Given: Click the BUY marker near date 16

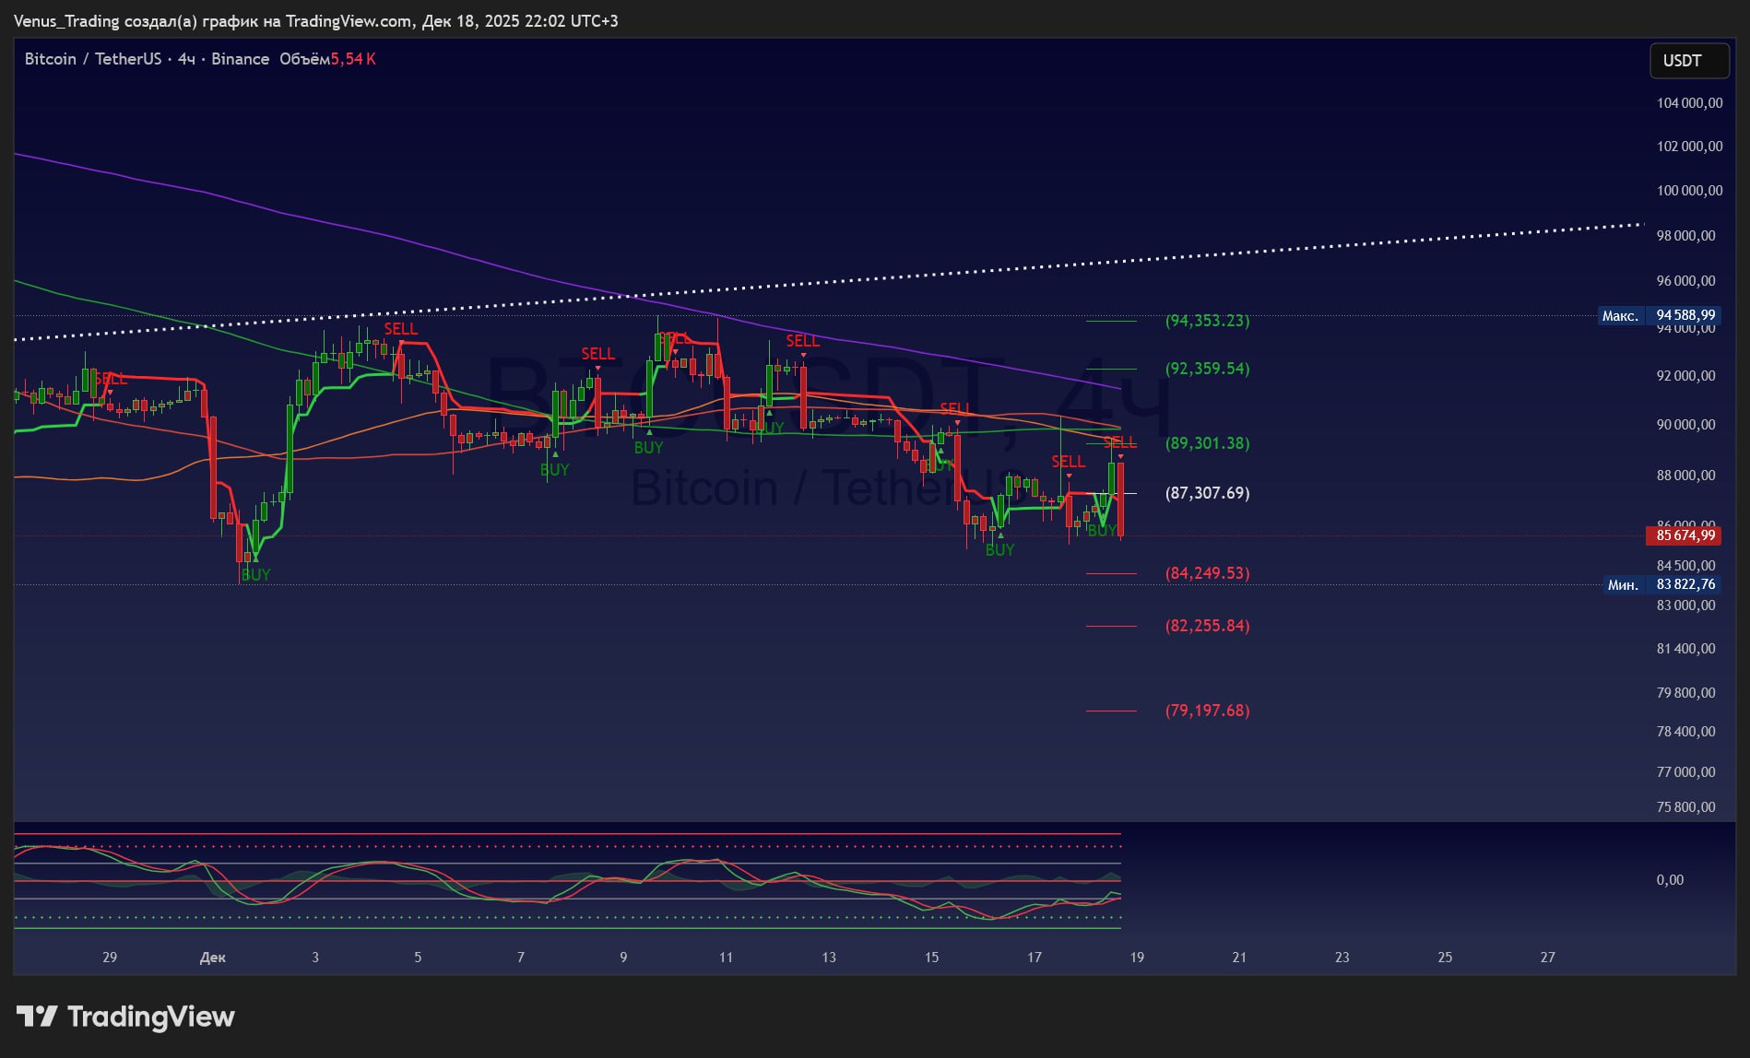Looking at the screenshot, I should click(999, 550).
